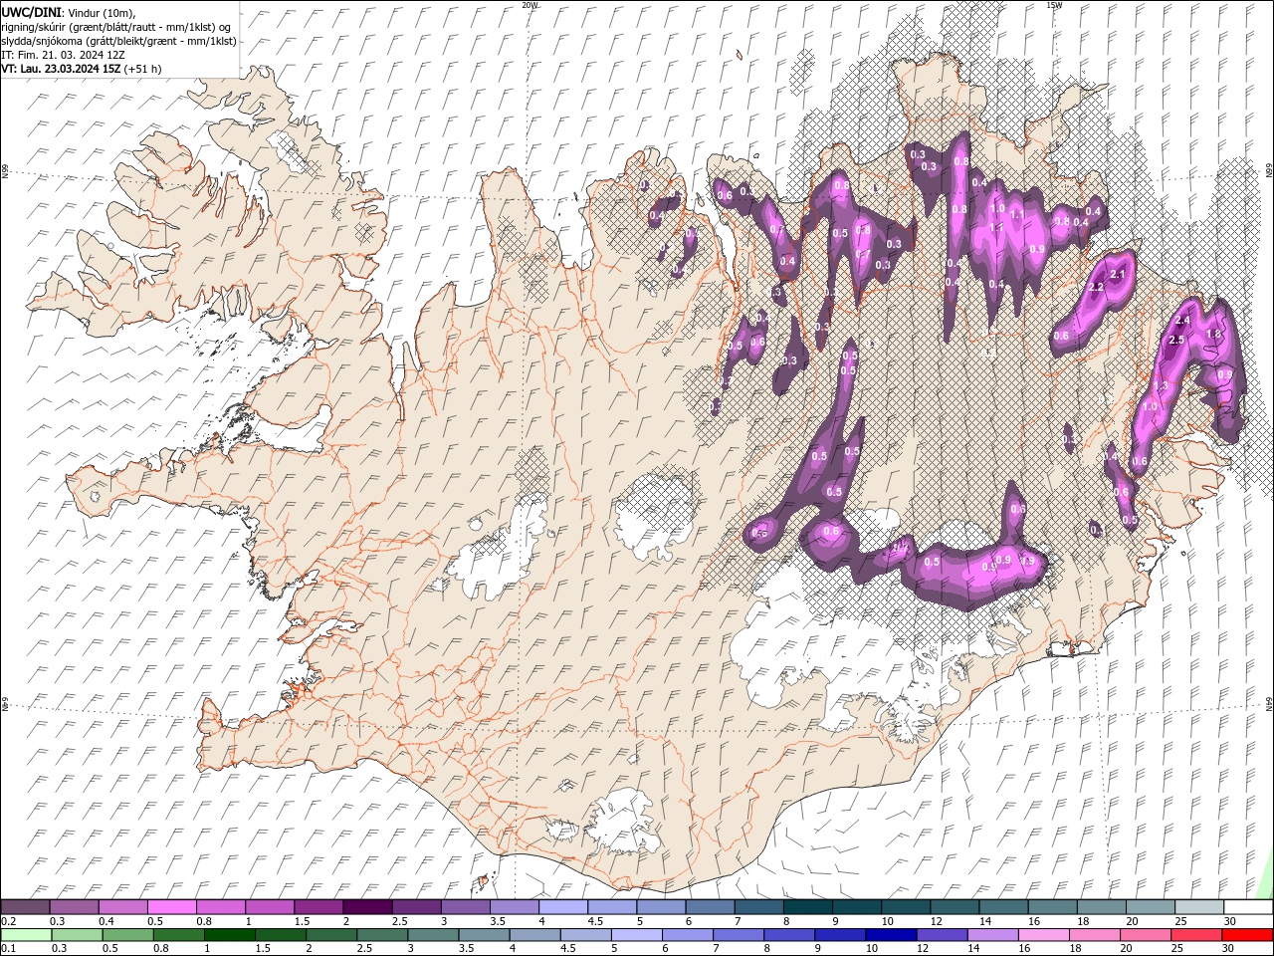
Task: Click the pale lavender 4 snow legend swatch
Action: tap(563, 907)
